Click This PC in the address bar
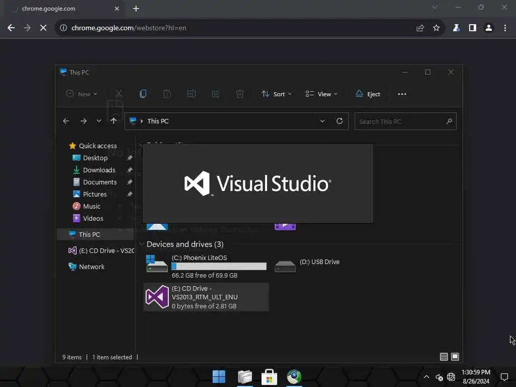The width and height of the screenshot is (516, 387). 158,121
